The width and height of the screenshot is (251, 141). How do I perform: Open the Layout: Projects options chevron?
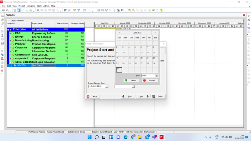pyautogui.click(x=9, y=21)
